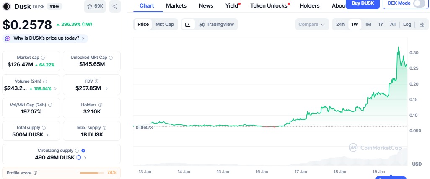The width and height of the screenshot is (430, 179).
Task: Enable Log scale on chart
Action: (x=407, y=25)
